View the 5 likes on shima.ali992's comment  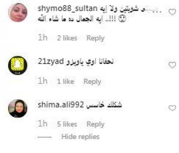[x=67, y=124]
